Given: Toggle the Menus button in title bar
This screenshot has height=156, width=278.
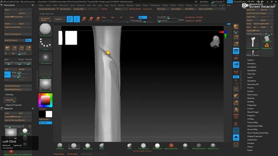Looking at the screenshot, I should 230,2.
